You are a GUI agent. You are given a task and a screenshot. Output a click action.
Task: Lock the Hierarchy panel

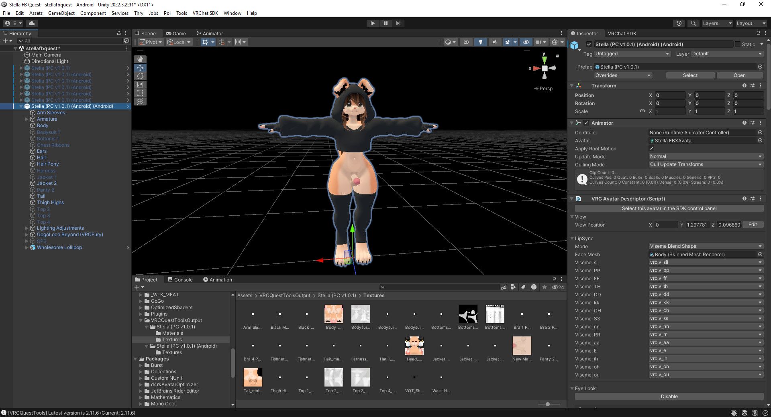tap(118, 33)
